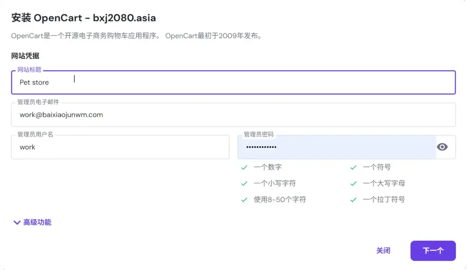The width and height of the screenshot is (467, 270).
Task: Toggle password visibility with the eye icon
Action: click(442, 147)
